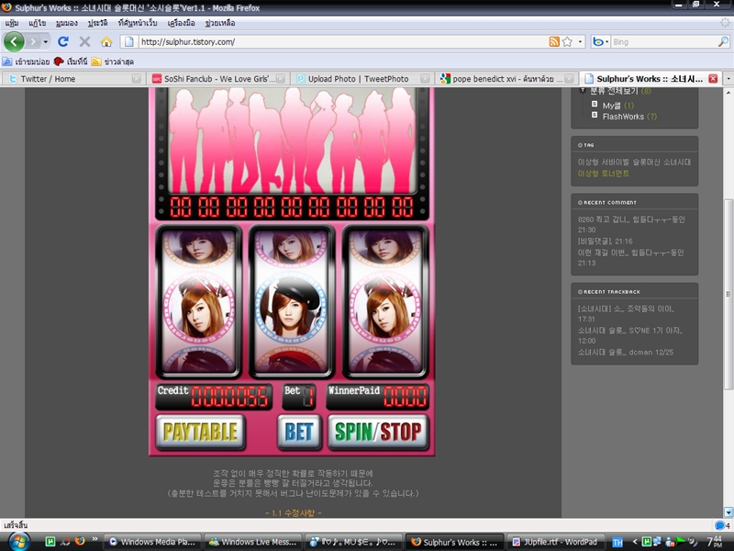
Task: Open the เครื่องมือ (Tools) menu
Action: 181,23
